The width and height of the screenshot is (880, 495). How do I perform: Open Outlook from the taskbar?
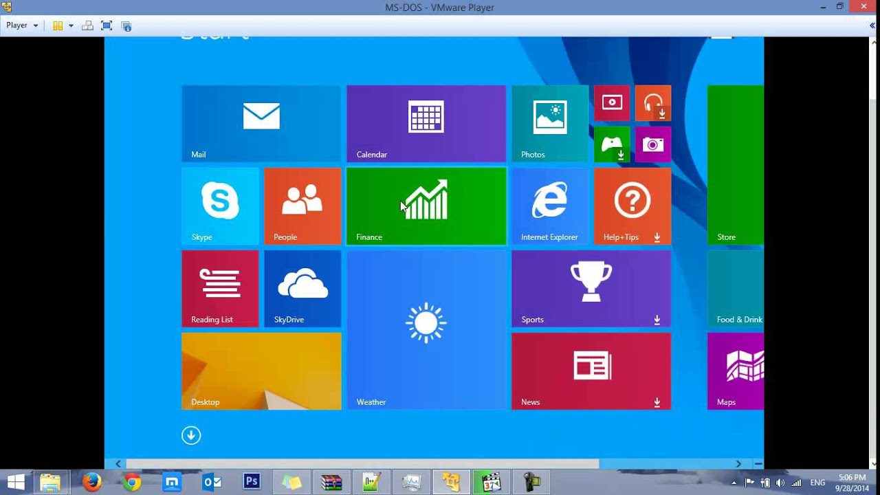point(212,483)
